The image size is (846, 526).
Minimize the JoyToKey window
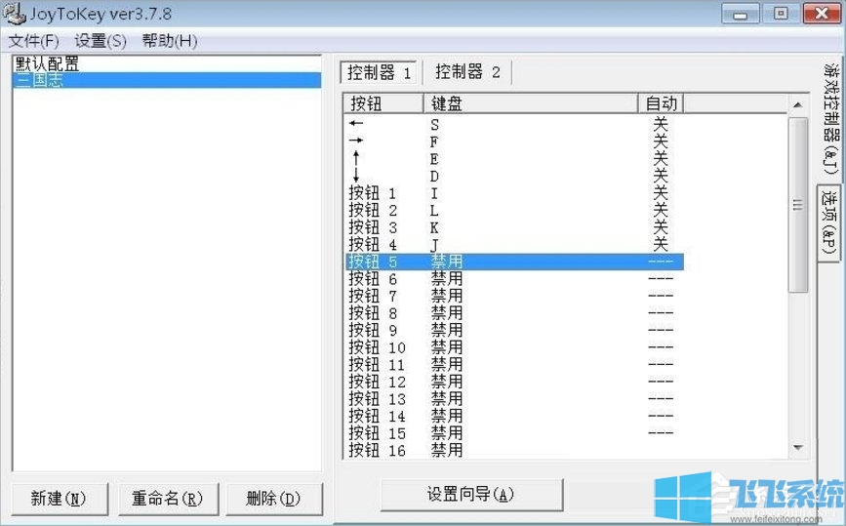pos(741,14)
